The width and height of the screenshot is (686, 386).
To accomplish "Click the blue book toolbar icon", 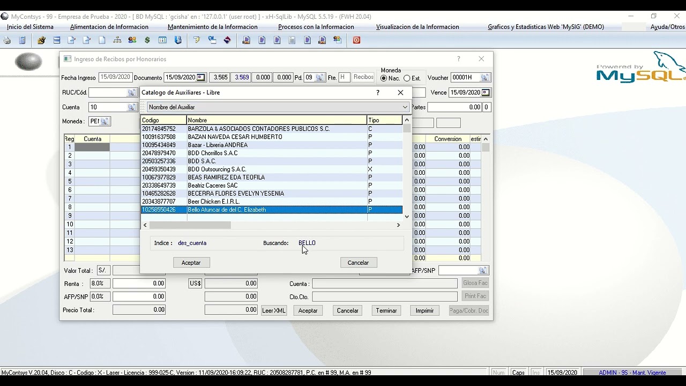I will (x=178, y=40).
